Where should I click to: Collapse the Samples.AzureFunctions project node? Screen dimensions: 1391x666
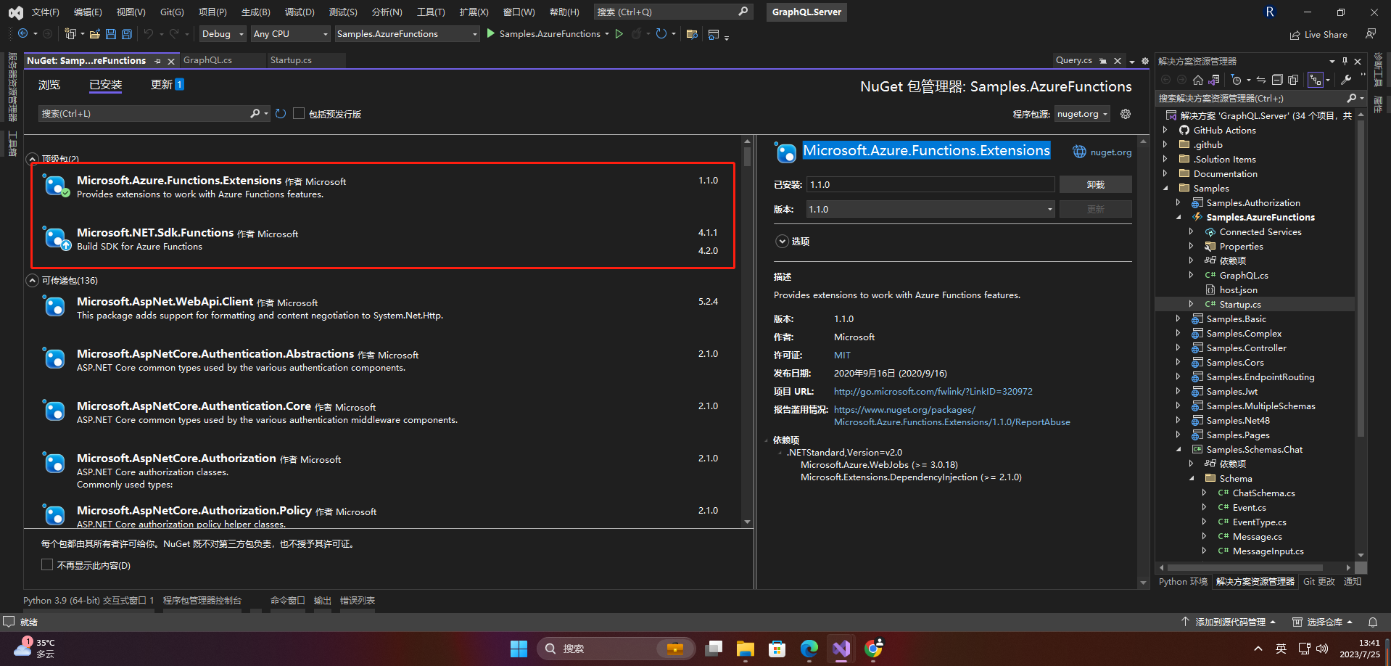(1178, 217)
